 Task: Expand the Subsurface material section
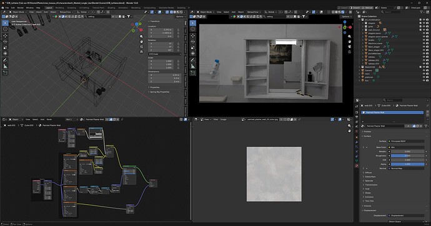tap(370, 177)
